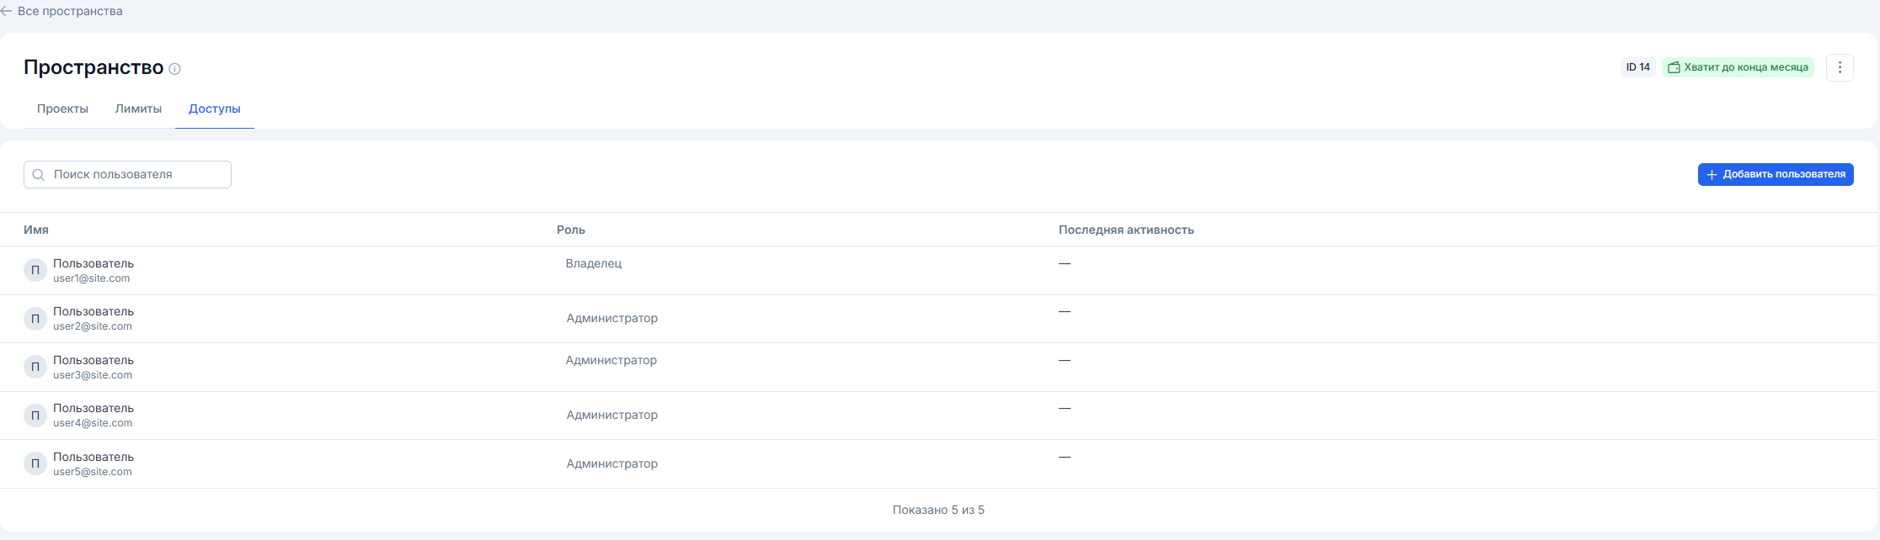
Task: Click the back arrow to all spaces
Action: click(x=6, y=11)
